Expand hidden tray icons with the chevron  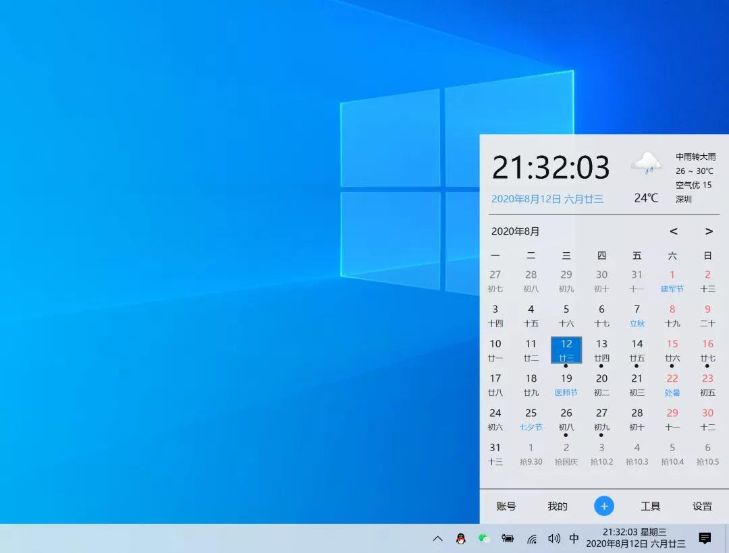[437, 539]
